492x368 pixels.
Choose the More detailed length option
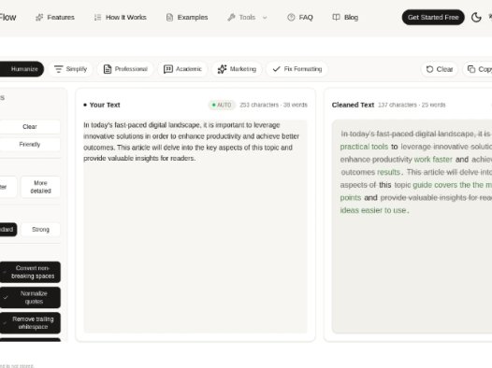pyautogui.click(x=40, y=187)
